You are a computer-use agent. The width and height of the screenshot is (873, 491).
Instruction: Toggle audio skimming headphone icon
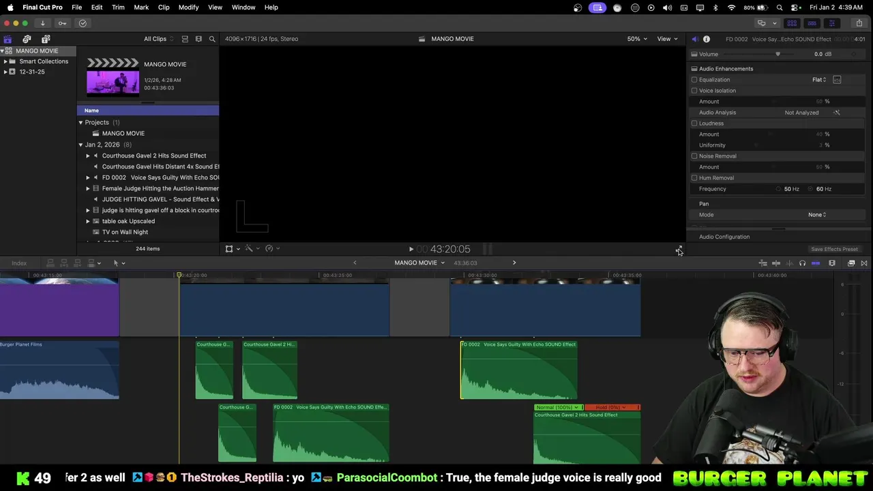coord(802,263)
